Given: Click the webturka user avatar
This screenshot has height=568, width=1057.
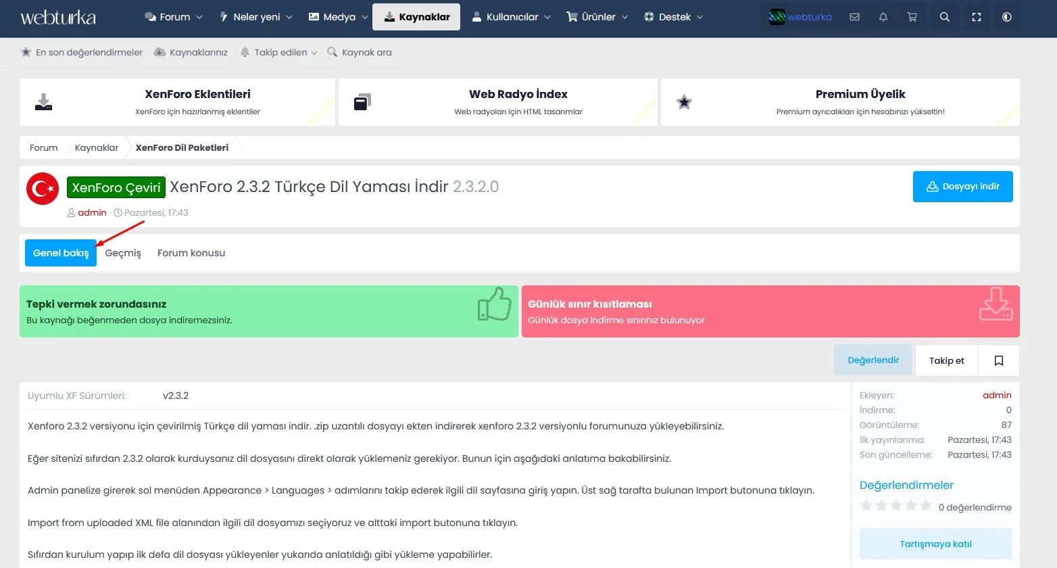Looking at the screenshot, I should coord(777,17).
